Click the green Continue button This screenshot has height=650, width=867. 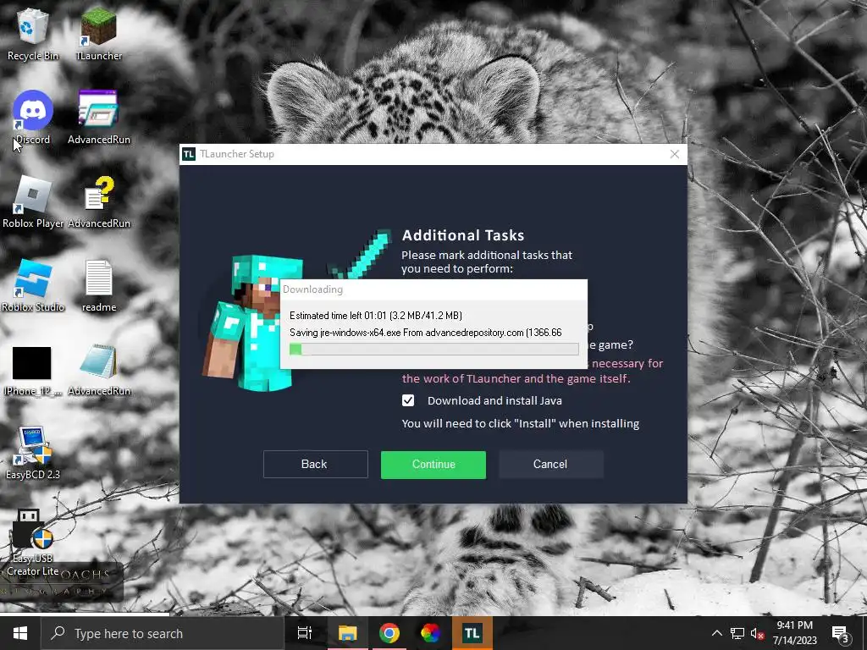pos(433,465)
